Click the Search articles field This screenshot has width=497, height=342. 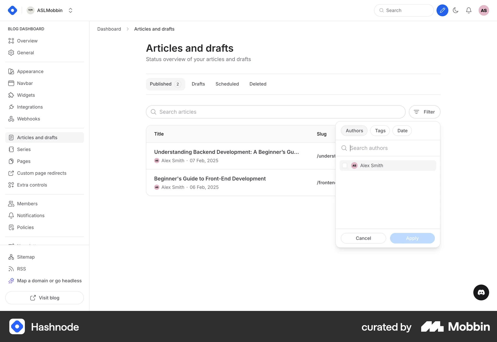pos(276,112)
